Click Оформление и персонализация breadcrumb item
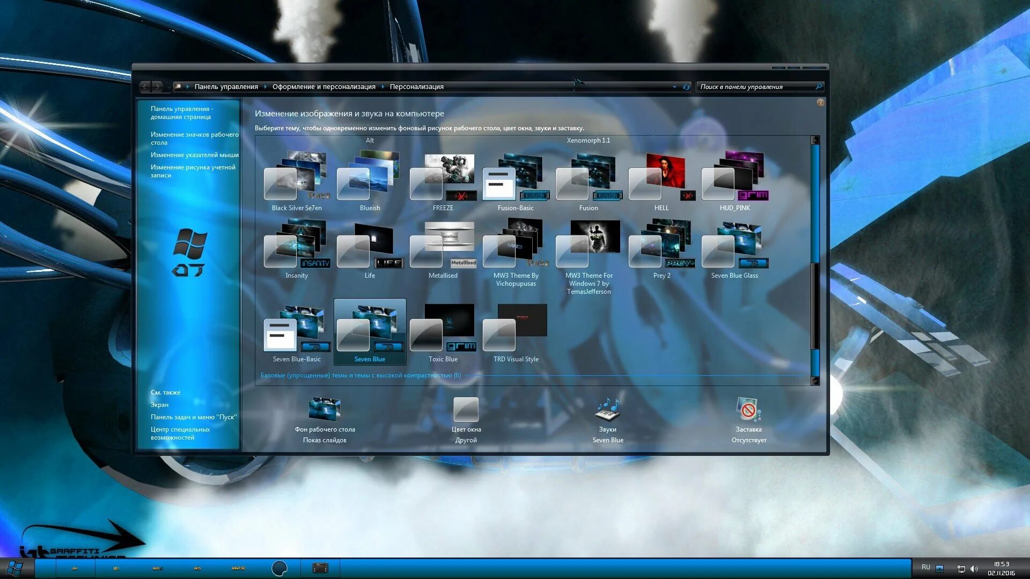The image size is (1030, 579). (x=323, y=87)
